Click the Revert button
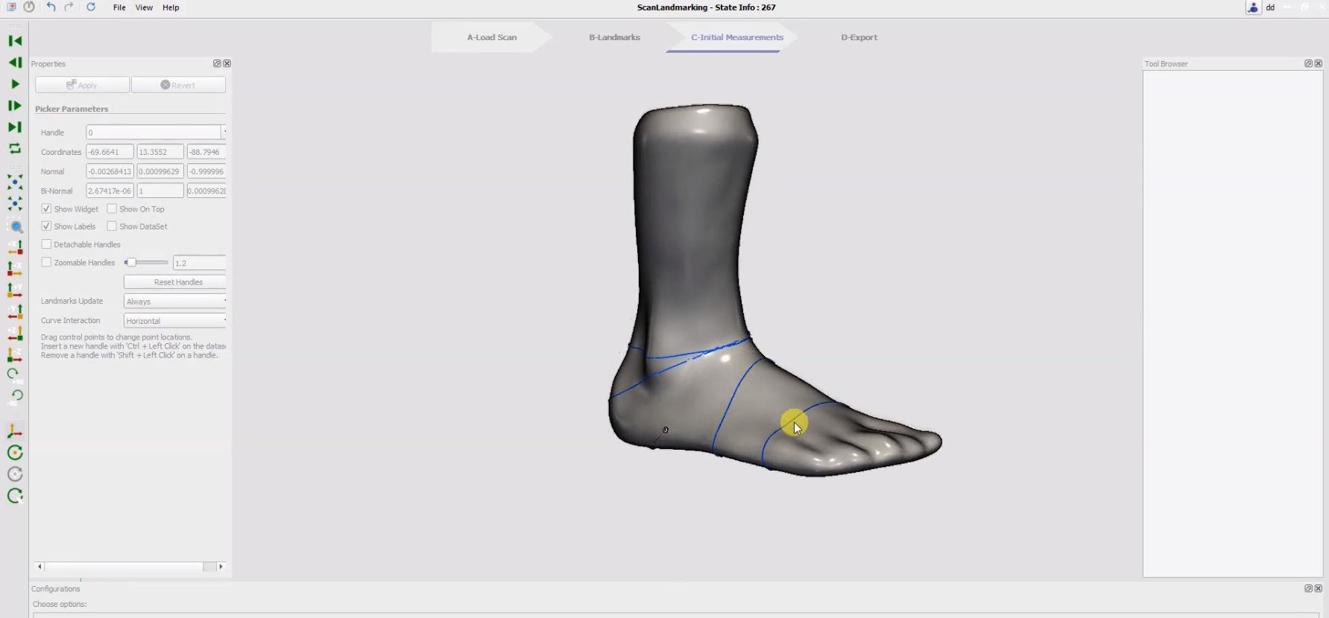Image resolution: width=1329 pixels, height=618 pixels. pos(178,85)
